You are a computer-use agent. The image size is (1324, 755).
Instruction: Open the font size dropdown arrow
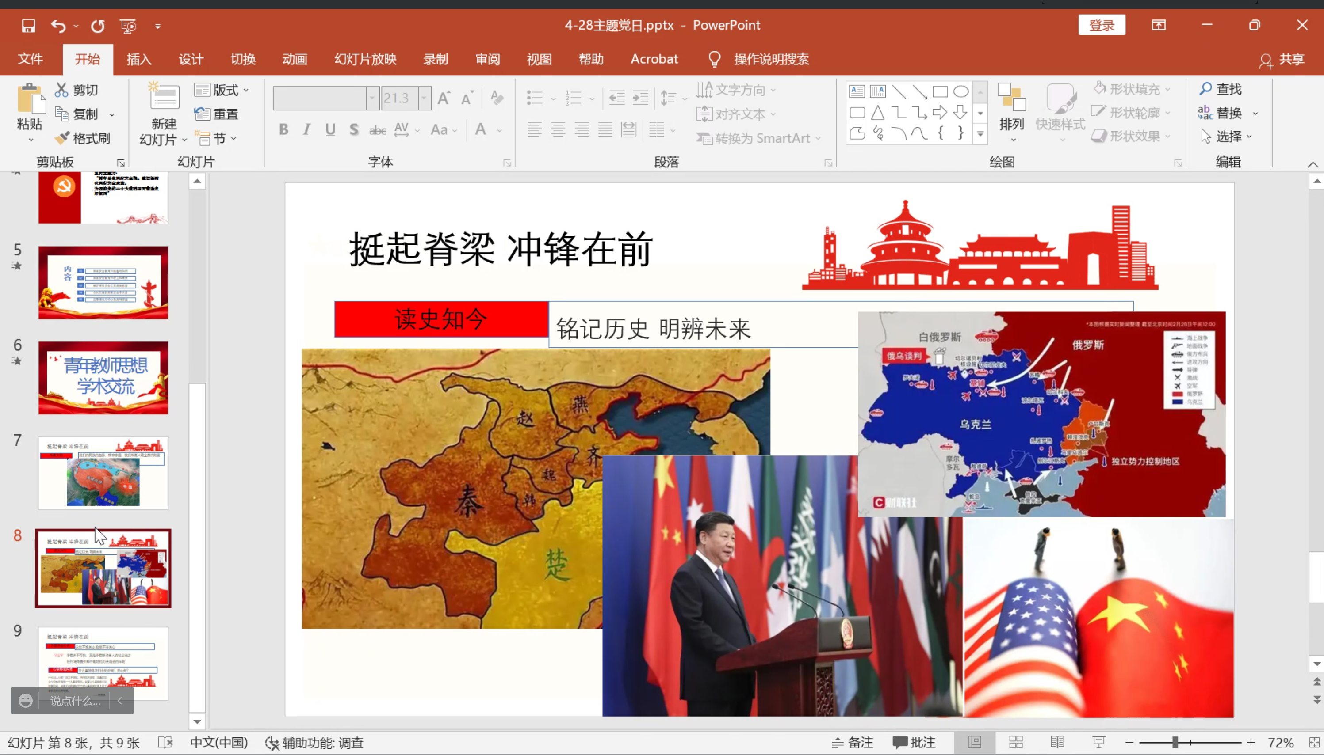point(424,98)
